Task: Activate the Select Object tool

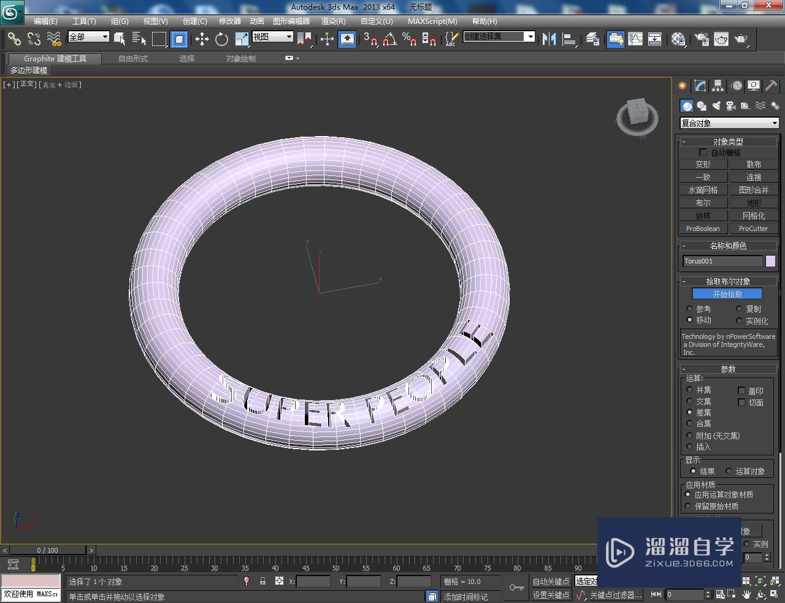Action: pyautogui.click(x=120, y=39)
